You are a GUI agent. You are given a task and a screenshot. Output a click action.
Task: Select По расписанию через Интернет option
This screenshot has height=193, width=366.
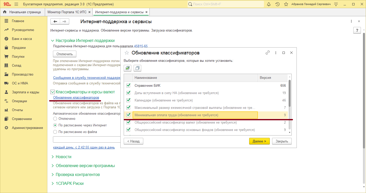click(55, 125)
